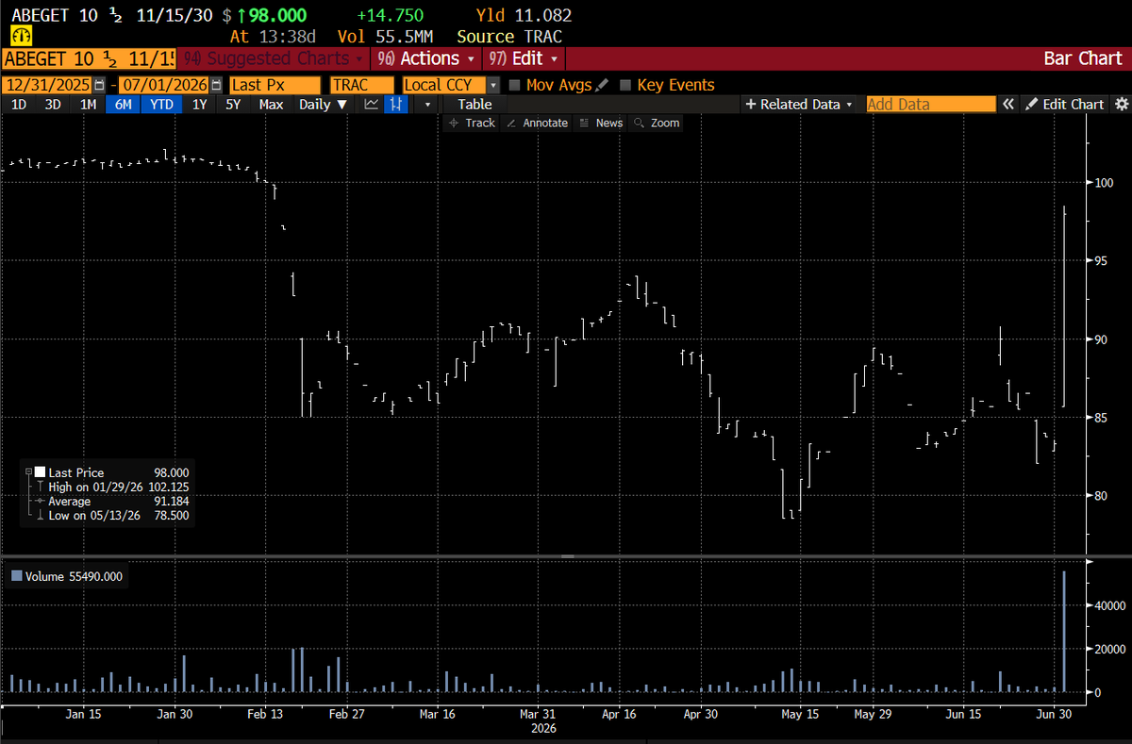The height and width of the screenshot is (744, 1132).
Task: Select the 5Y time range
Action: pyautogui.click(x=233, y=105)
